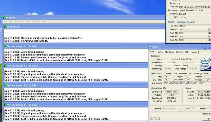Image resolution: width=211 pixels, height=122 pixels.
Task: Click the Instructions list MMX, SSE, SSE2
Action: [x=187, y=83]
